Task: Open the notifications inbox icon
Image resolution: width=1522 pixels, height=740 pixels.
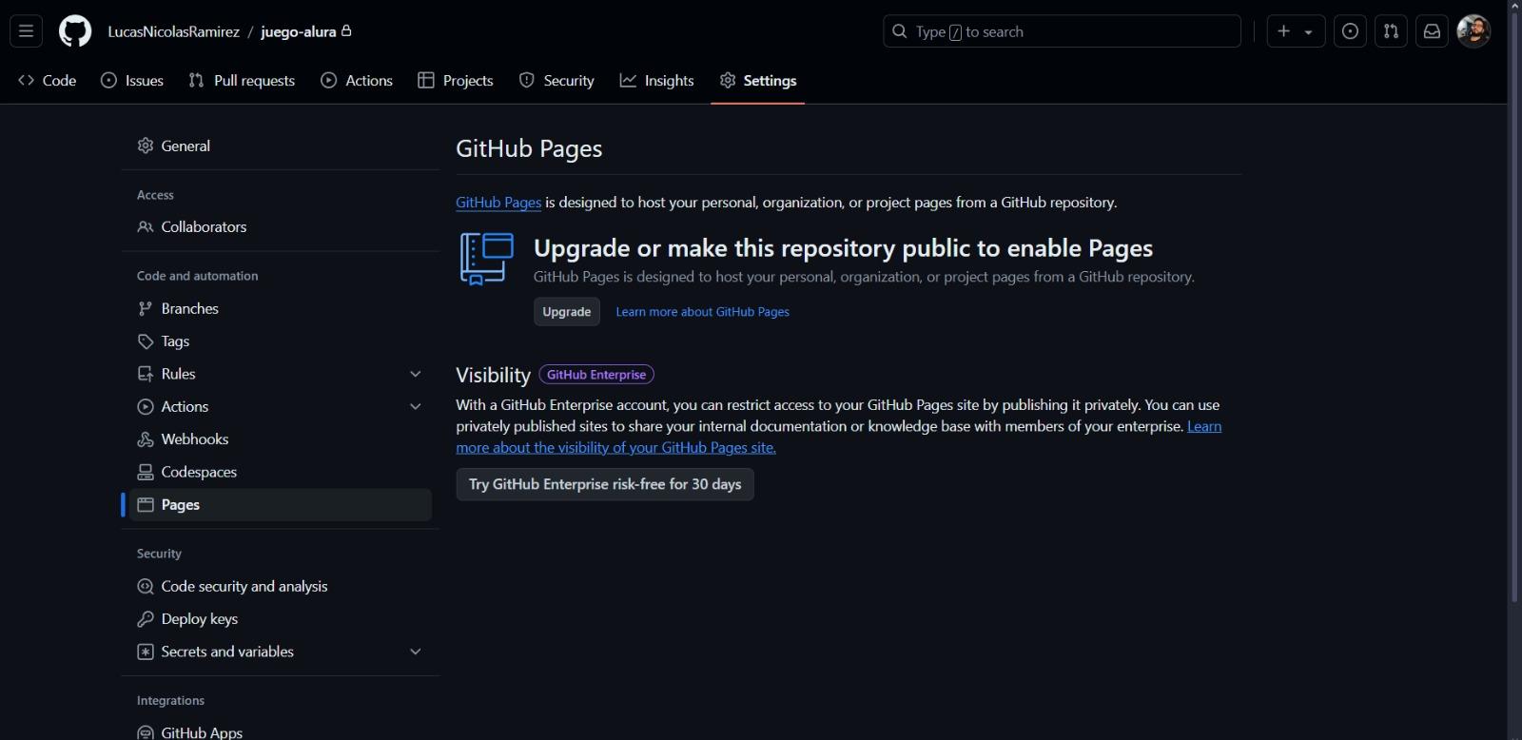Action: coord(1432,31)
